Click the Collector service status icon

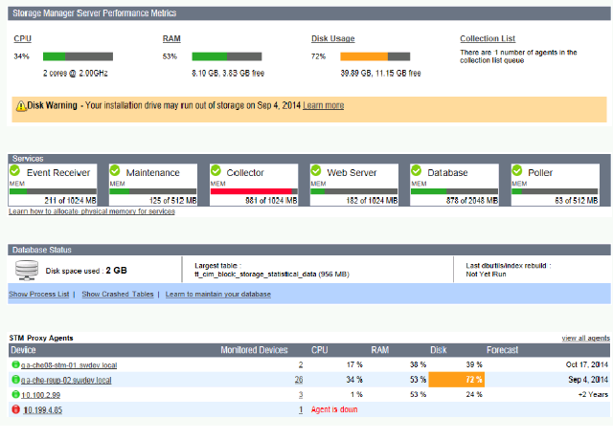click(216, 171)
